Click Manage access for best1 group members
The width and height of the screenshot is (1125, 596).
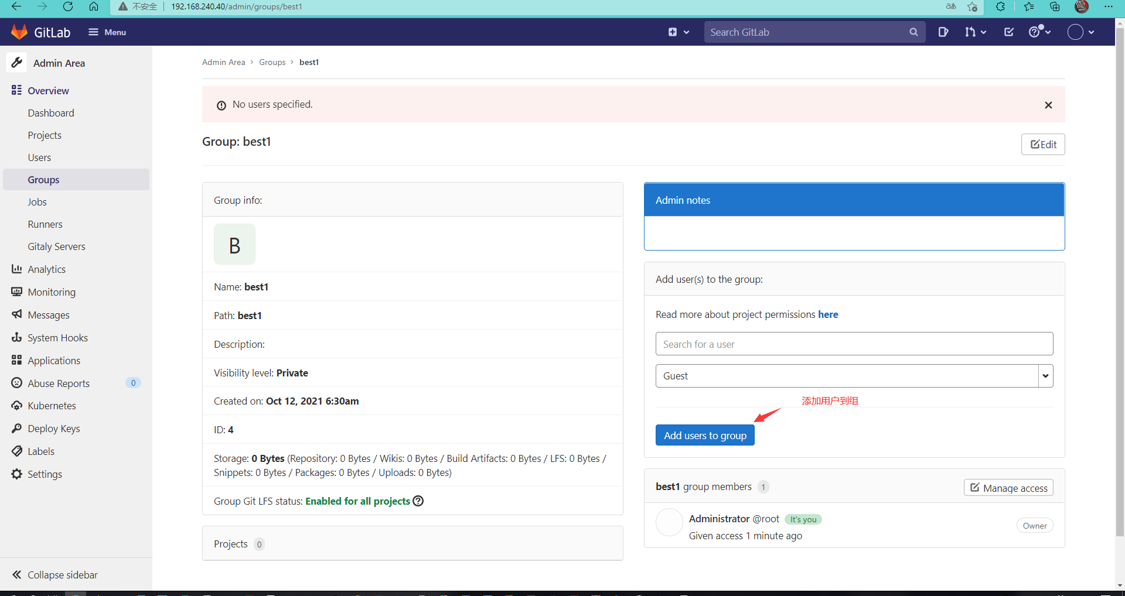(x=1008, y=487)
